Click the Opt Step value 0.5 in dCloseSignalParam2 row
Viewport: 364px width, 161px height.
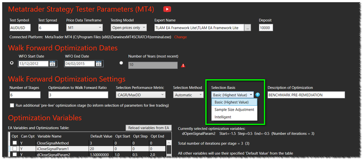coord(140,154)
